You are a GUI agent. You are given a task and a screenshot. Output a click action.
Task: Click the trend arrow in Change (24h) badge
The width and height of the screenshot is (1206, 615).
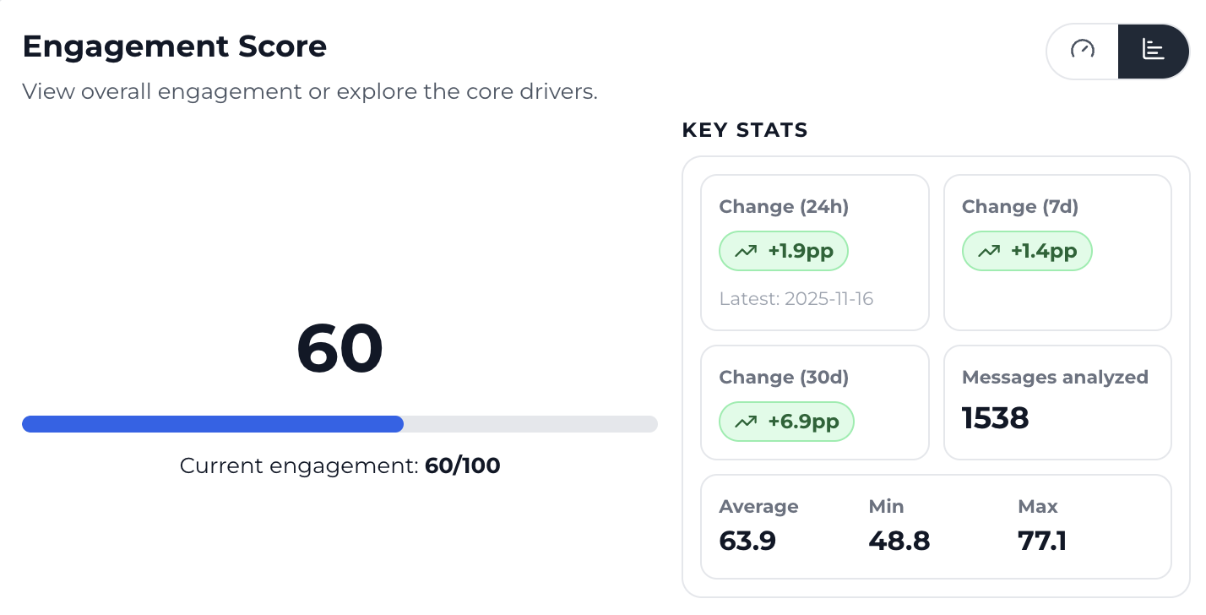pos(744,251)
